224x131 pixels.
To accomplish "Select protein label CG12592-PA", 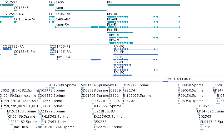I will (13, 47).
